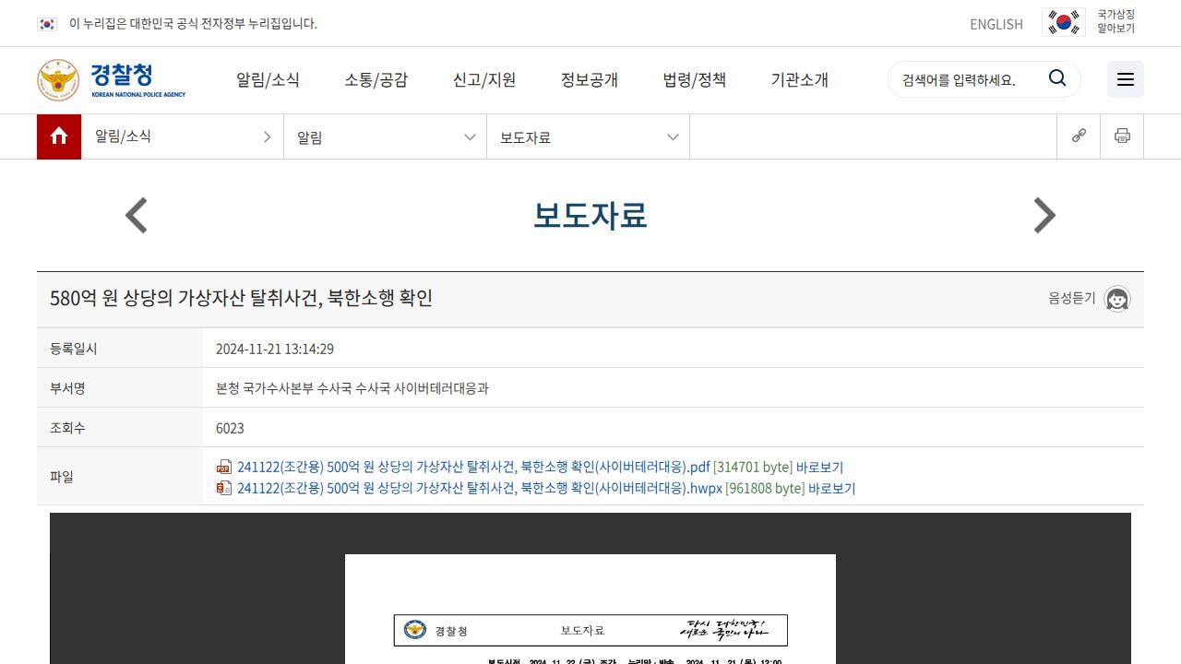Open the Korean National Police Agency logo
Image resolution: width=1181 pixels, height=664 pixels.
tap(112, 79)
